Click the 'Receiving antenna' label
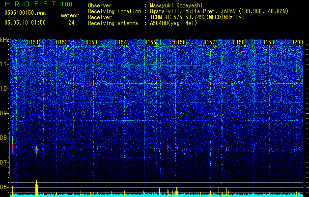Viewport: 309px width, 197px height. pos(113,23)
